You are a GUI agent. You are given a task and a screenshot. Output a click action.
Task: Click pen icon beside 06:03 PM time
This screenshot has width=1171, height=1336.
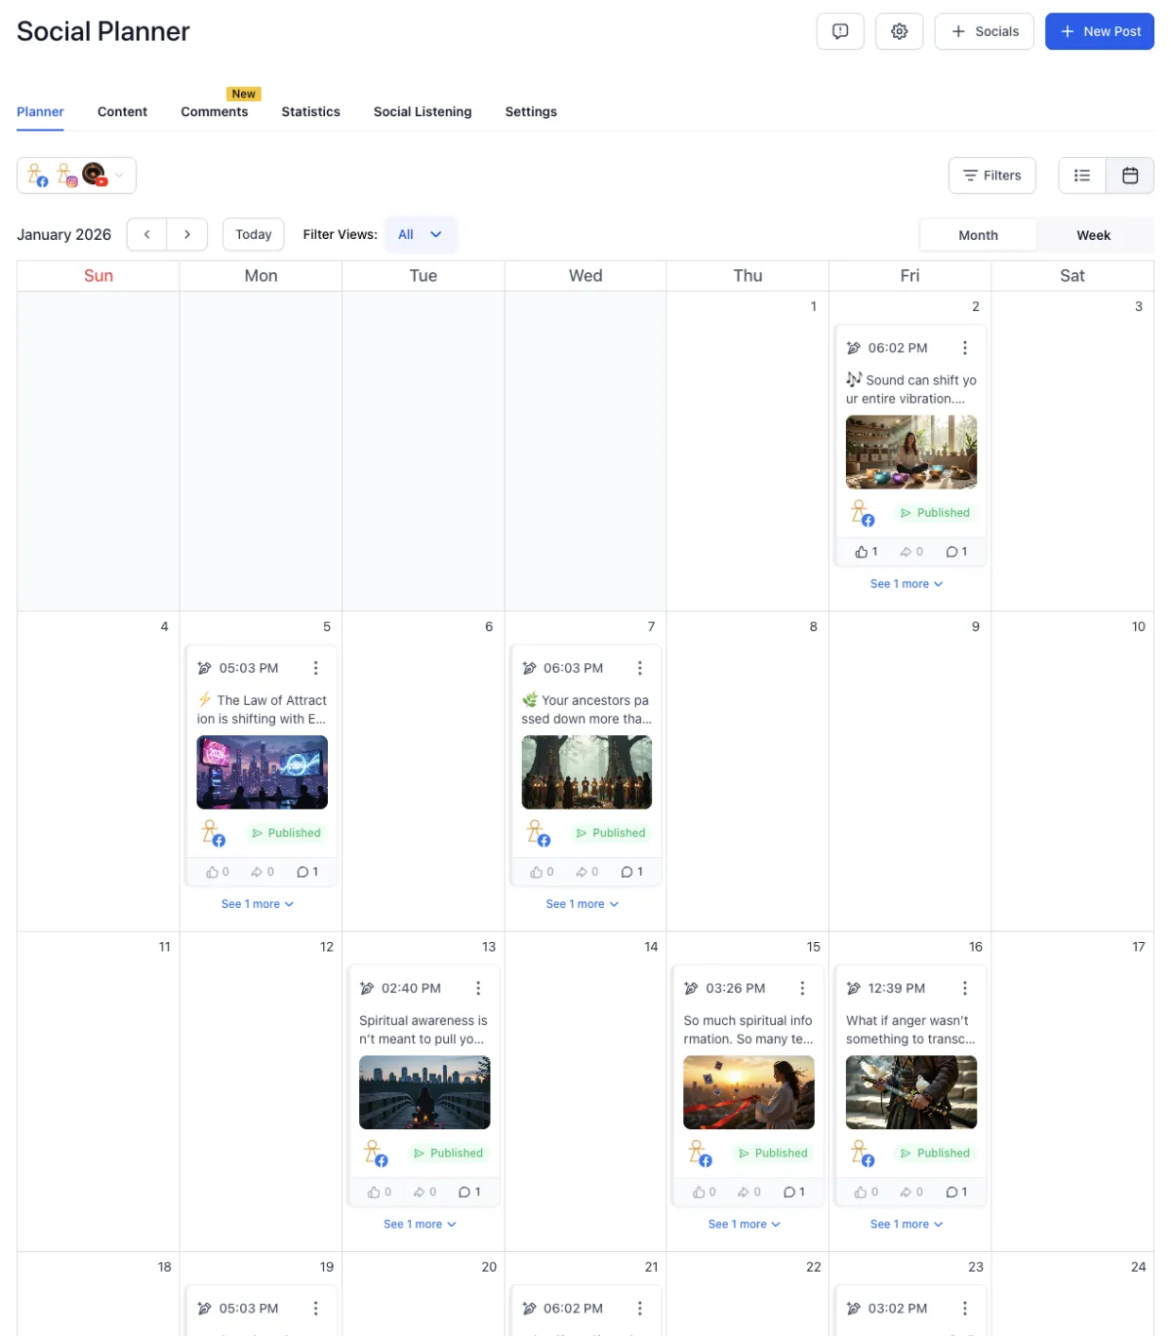point(529,668)
